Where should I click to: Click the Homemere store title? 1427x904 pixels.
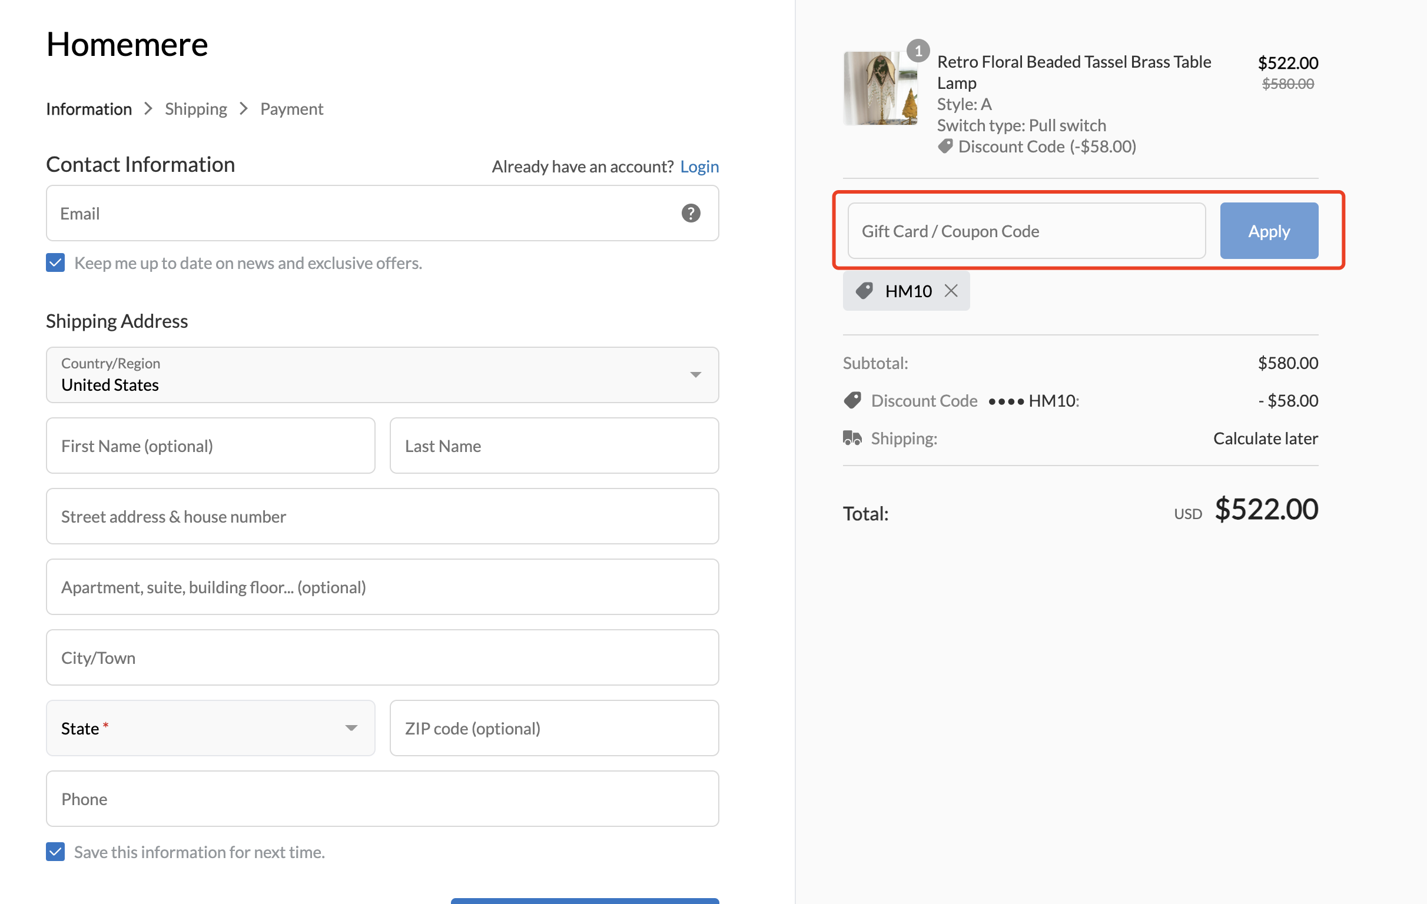(127, 44)
